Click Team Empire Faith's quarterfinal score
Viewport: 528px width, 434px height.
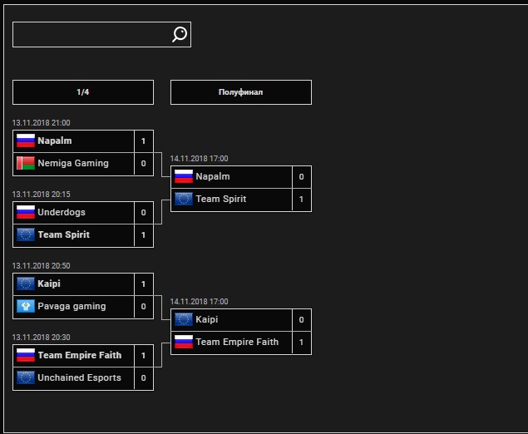(x=143, y=356)
